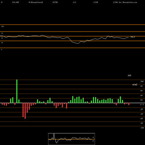Click the UDR ticker text in header
The width and height of the screenshot is (145, 145).
(x=96, y=2)
